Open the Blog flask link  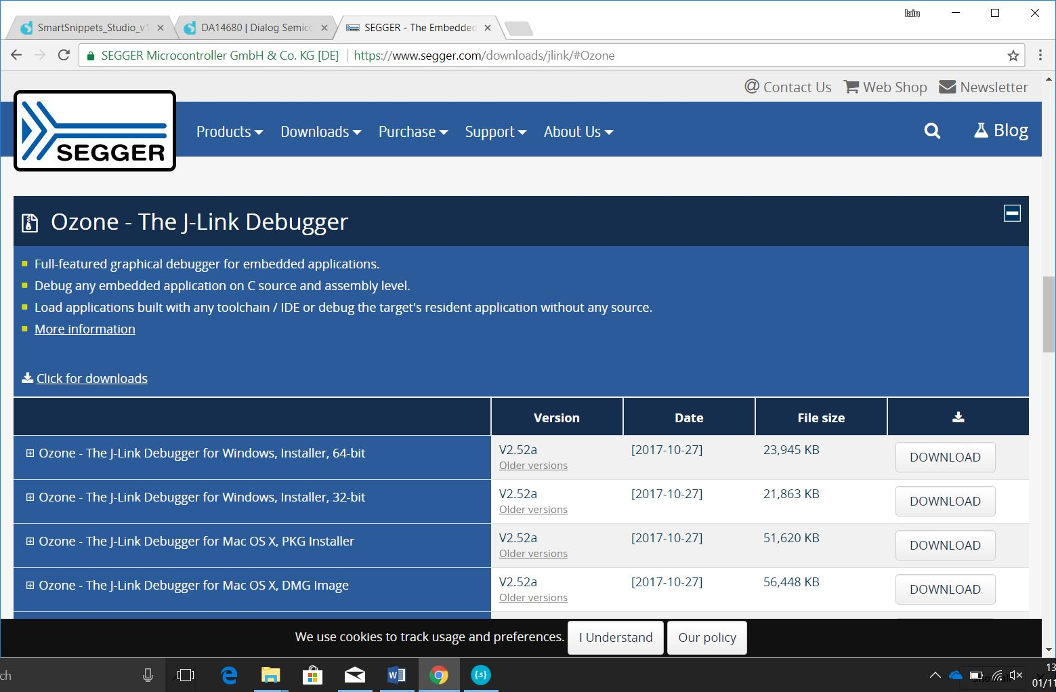point(1001,130)
